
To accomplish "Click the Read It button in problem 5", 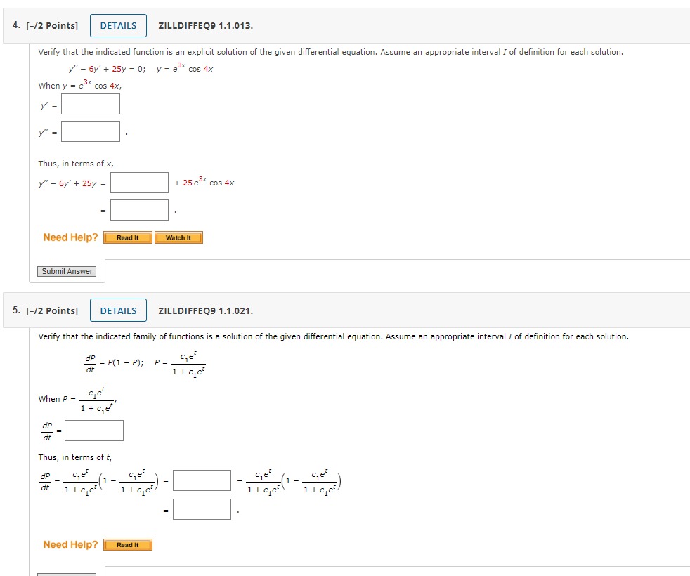I will tap(127, 544).
